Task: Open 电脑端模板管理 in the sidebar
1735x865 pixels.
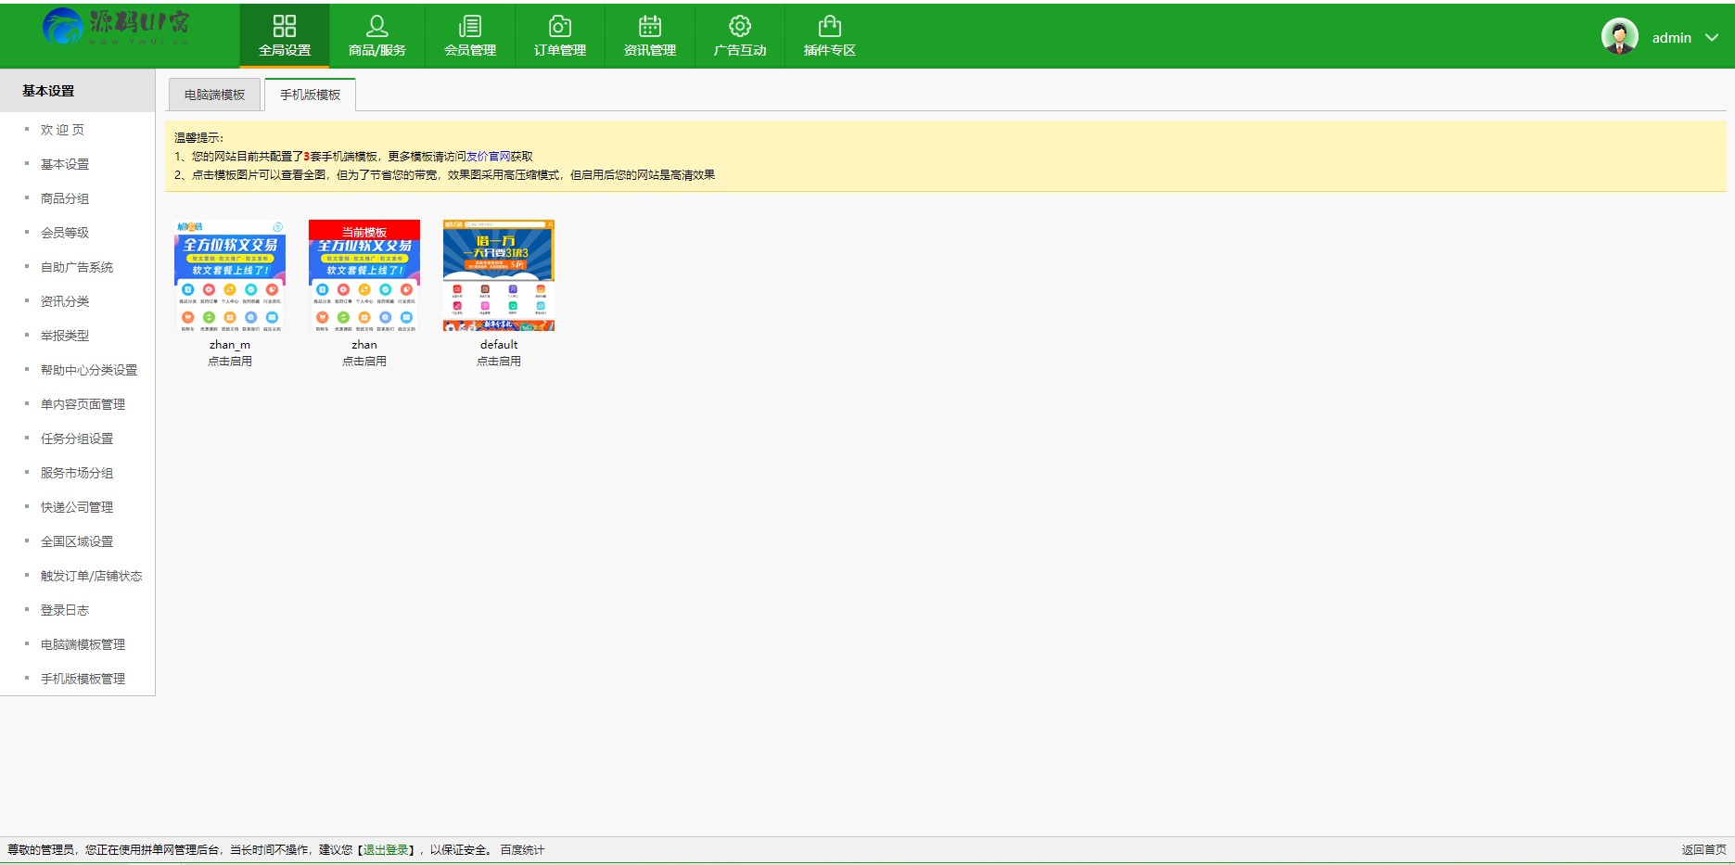Action: tap(83, 644)
